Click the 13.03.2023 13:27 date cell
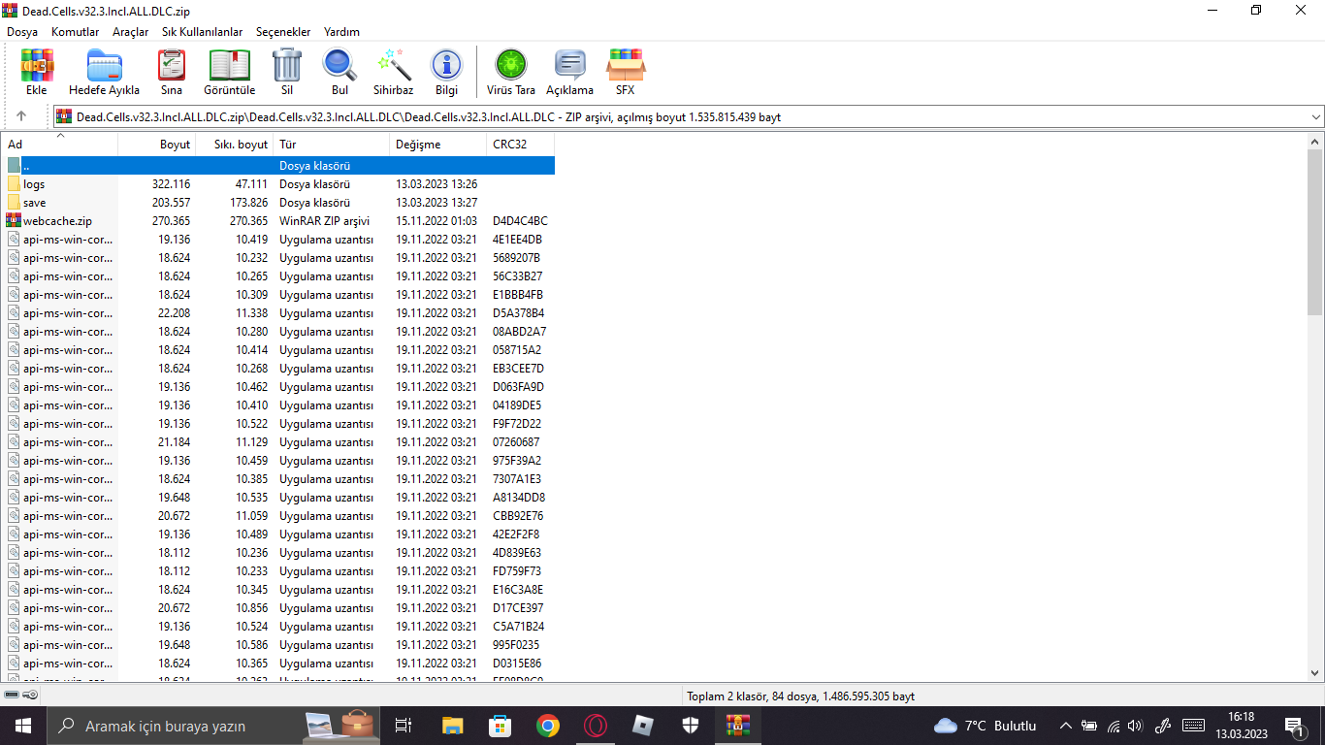The height and width of the screenshot is (745, 1325). point(436,203)
